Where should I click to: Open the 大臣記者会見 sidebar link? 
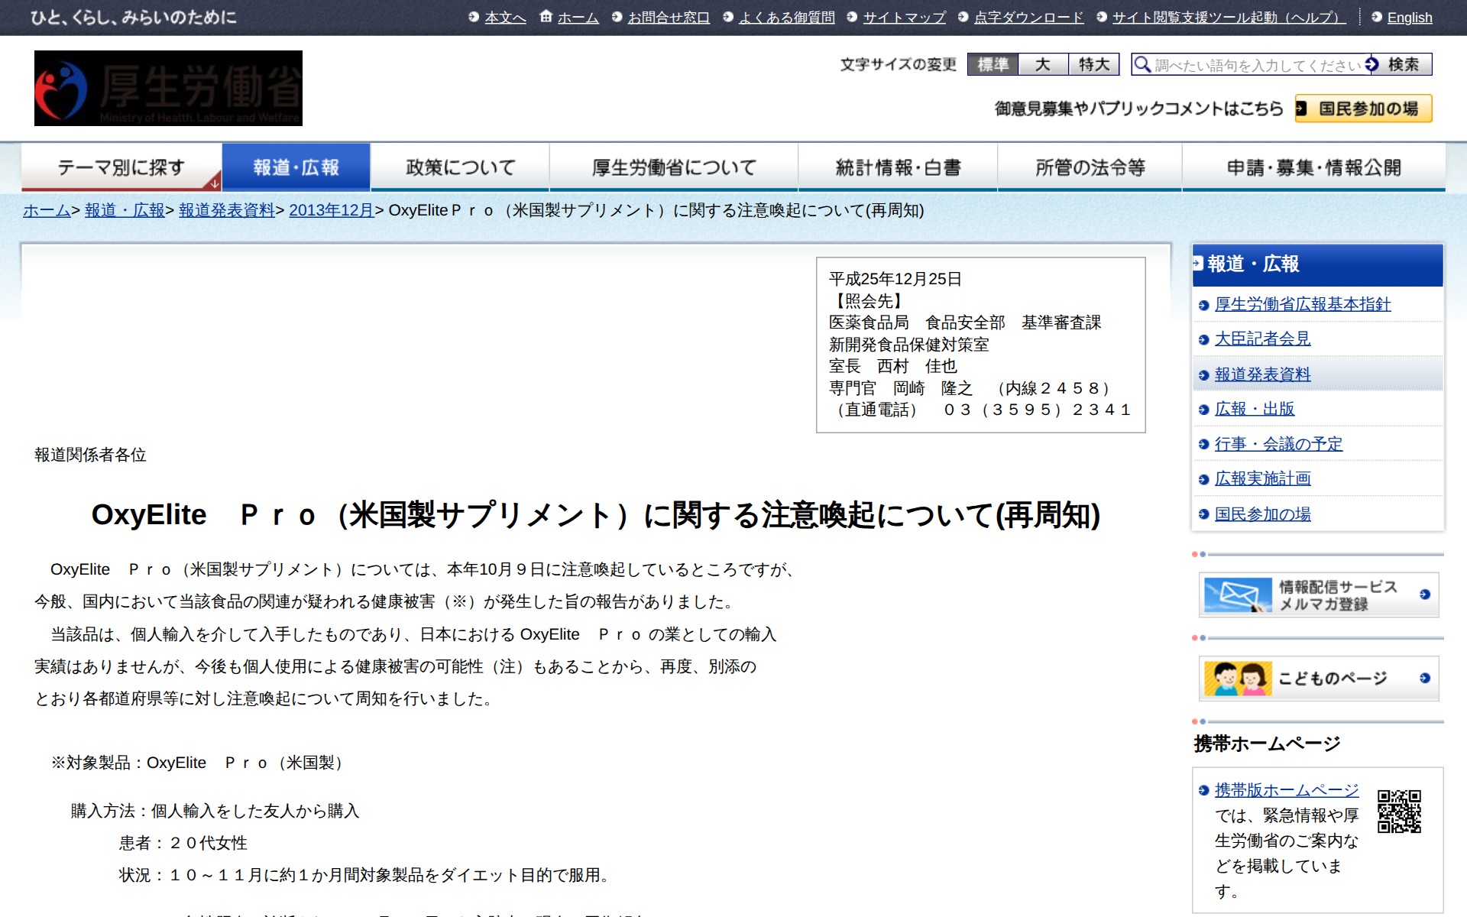pos(1262,339)
